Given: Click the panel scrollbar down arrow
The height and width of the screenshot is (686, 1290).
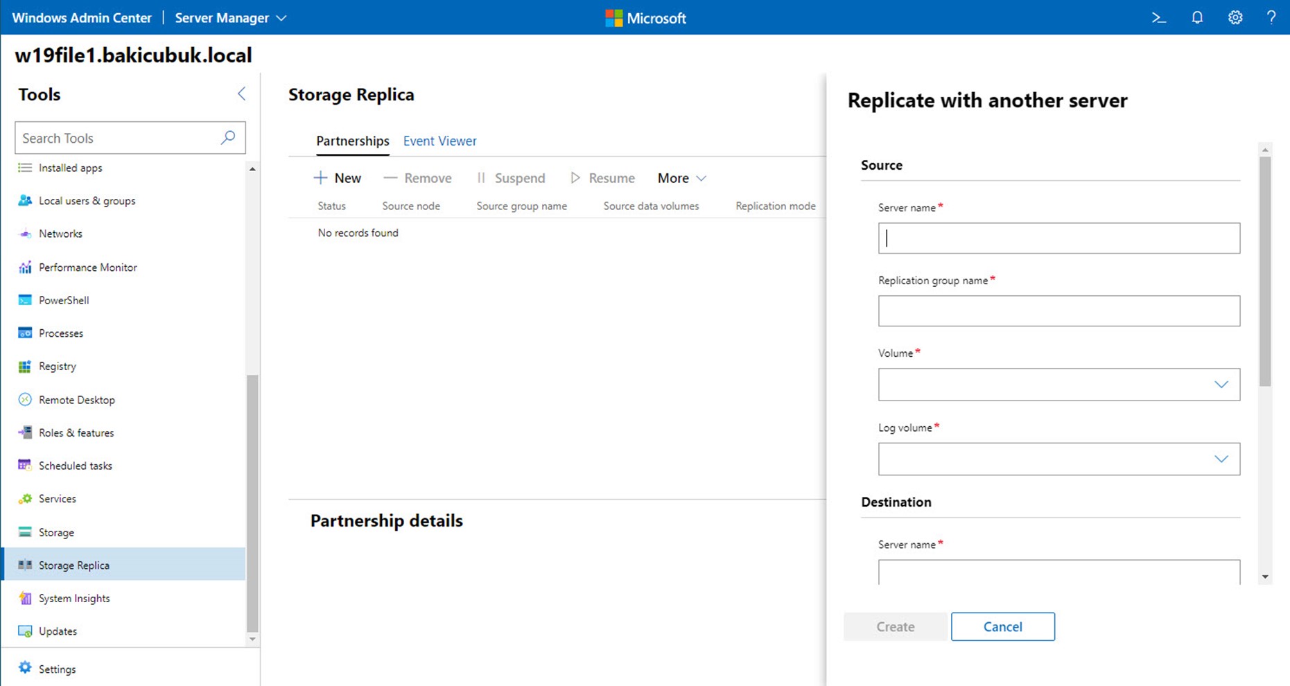Looking at the screenshot, I should pyautogui.click(x=1265, y=577).
